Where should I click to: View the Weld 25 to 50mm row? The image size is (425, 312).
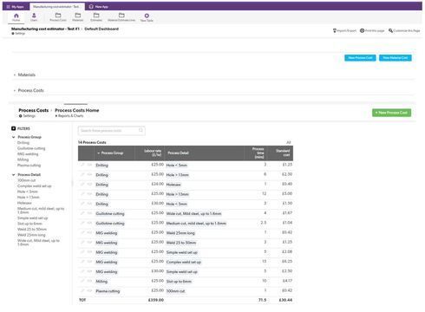(x=89, y=242)
